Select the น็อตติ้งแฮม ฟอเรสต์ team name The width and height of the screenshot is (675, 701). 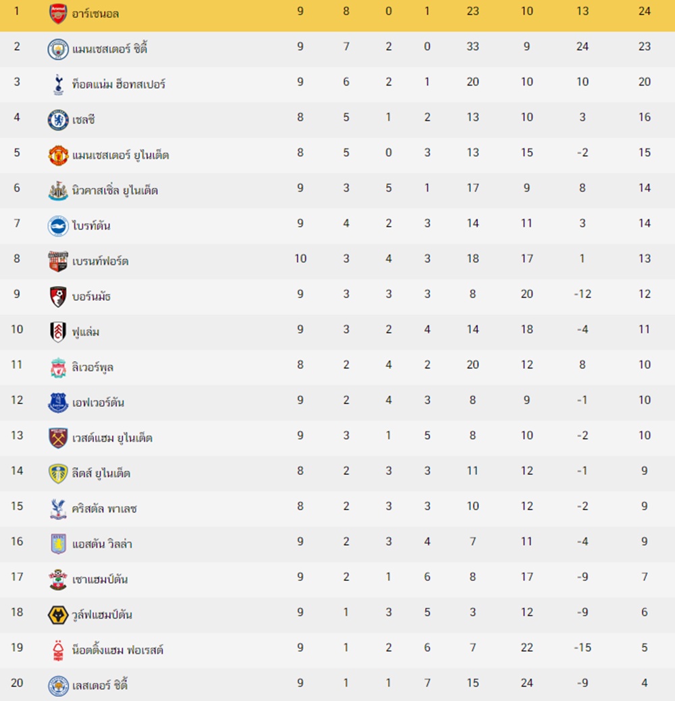117,650
